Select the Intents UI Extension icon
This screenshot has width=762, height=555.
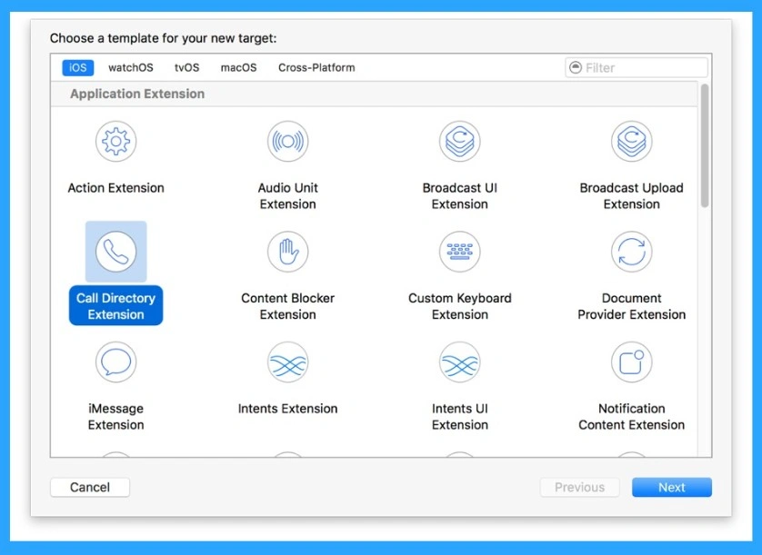pyautogui.click(x=459, y=362)
